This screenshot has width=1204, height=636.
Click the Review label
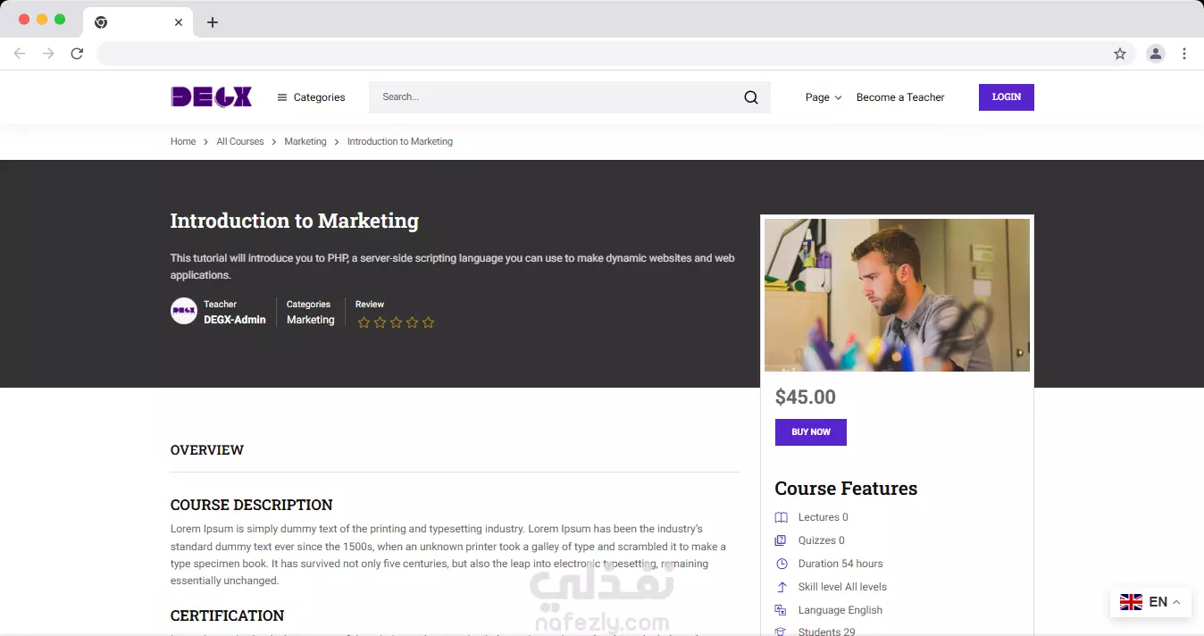click(x=370, y=305)
